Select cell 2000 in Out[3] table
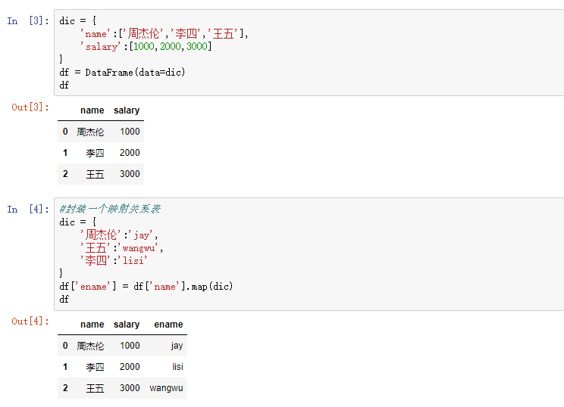 pos(130,153)
